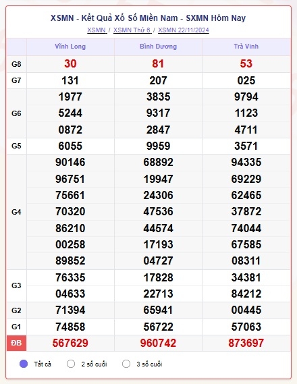This screenshot has height=384, width=297.
Task: Click the page title 'XSMN - Kết Quả Xổ Số Miền Nam'
Action: 114,18
